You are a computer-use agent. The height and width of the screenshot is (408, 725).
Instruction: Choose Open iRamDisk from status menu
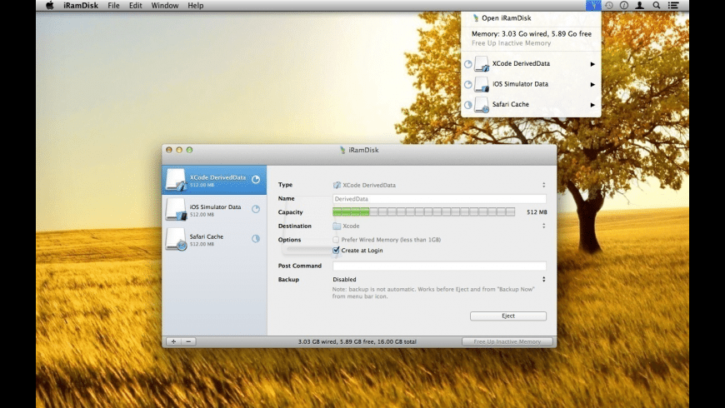pyautogui.click(x=506, y=17)
